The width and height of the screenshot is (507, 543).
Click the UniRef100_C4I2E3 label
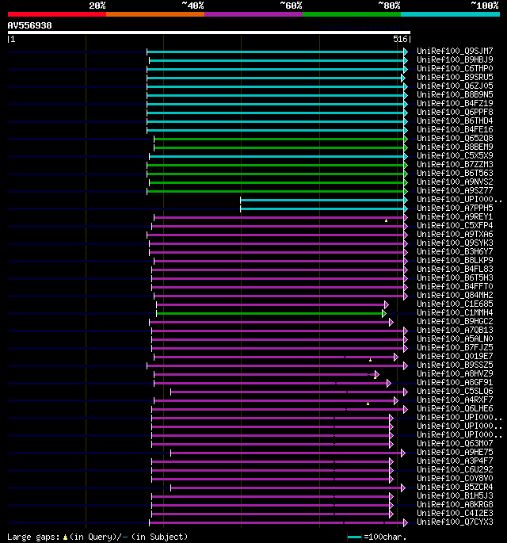coord(455,513)
